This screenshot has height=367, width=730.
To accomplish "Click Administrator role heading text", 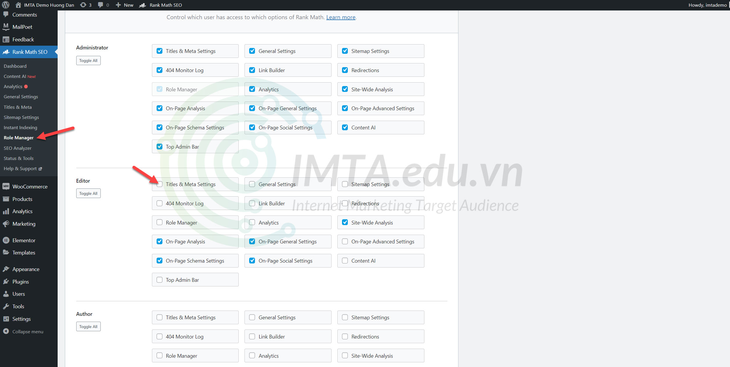I will pyautogui.click(x=92, y=47).
